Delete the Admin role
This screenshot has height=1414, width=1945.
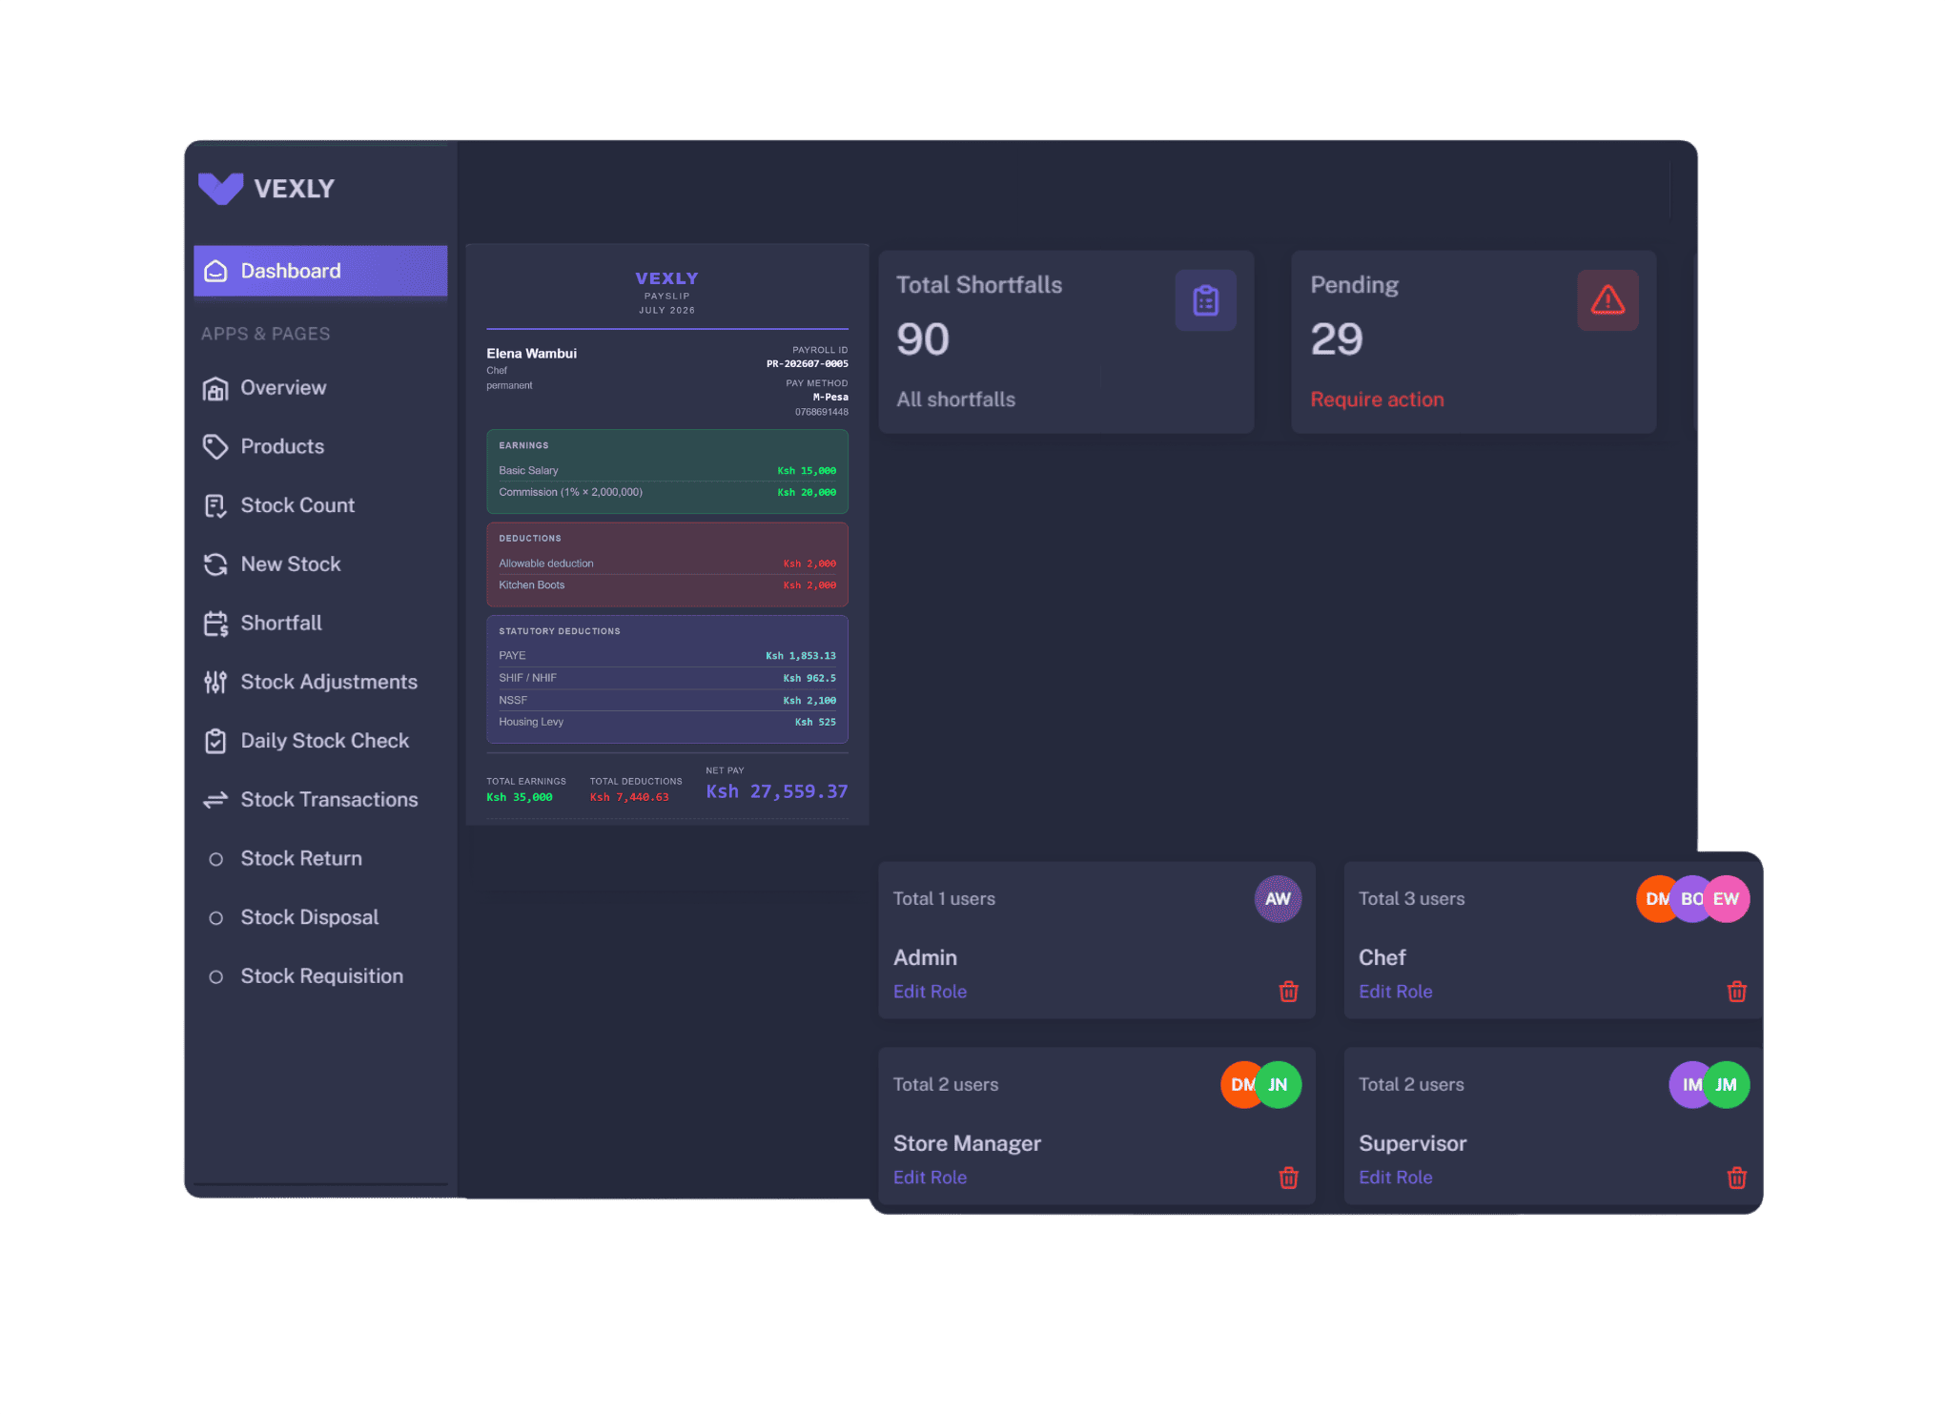pos(1288,992)
